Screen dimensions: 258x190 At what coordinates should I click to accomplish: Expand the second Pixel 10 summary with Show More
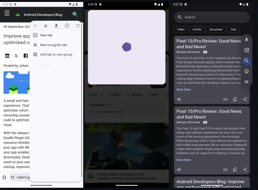[x=184, y=160]
